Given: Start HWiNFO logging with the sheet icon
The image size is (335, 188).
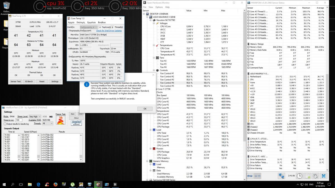Looking at the screenshot, I should point(307,176).
